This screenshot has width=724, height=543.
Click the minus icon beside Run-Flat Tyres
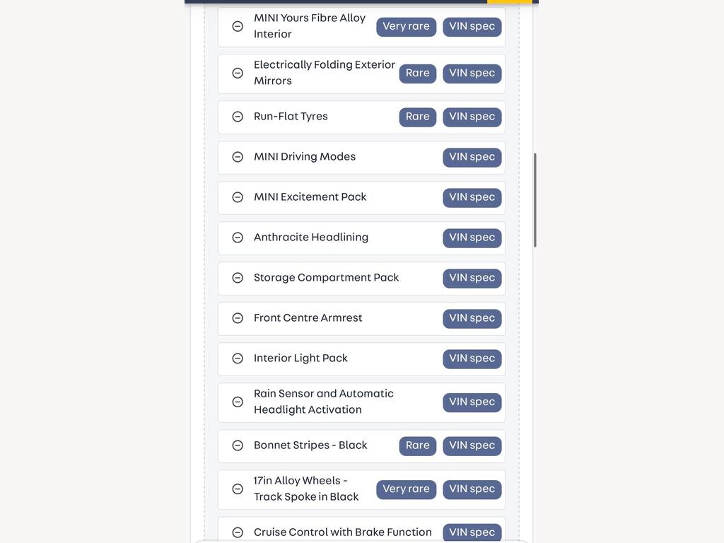(x=238, y=117)
